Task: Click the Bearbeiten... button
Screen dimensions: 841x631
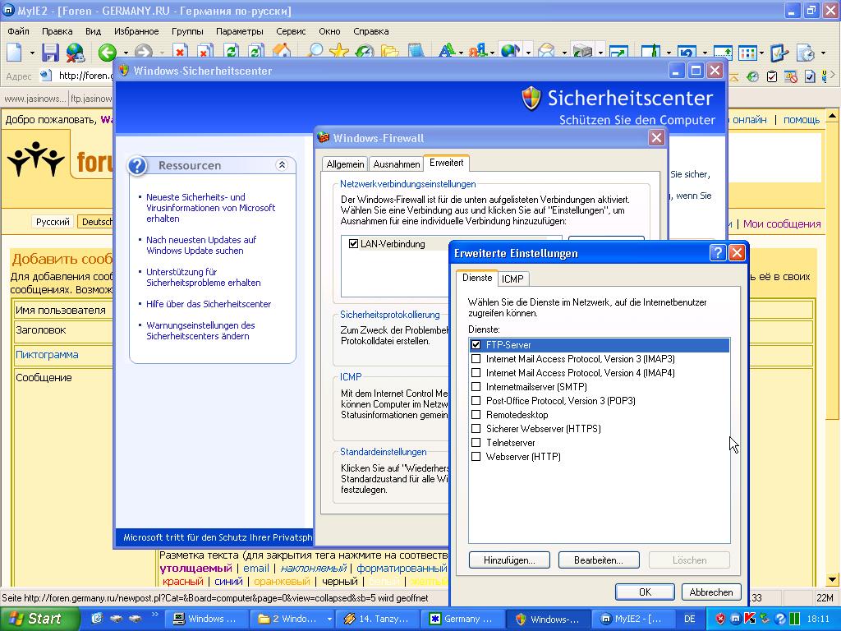Action: point(599,560)
